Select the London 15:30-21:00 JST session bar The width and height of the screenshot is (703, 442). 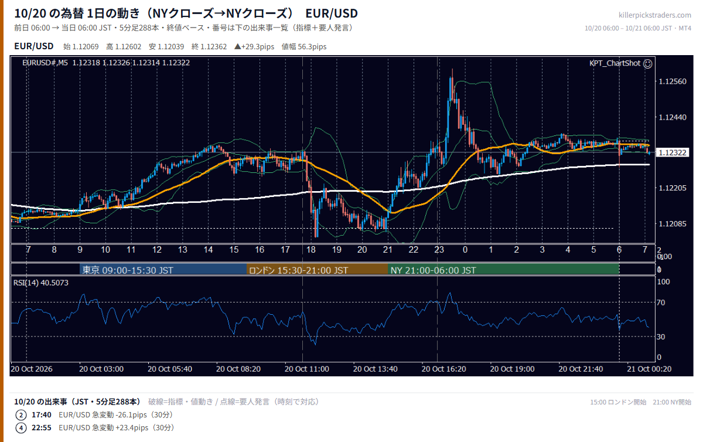317,270
